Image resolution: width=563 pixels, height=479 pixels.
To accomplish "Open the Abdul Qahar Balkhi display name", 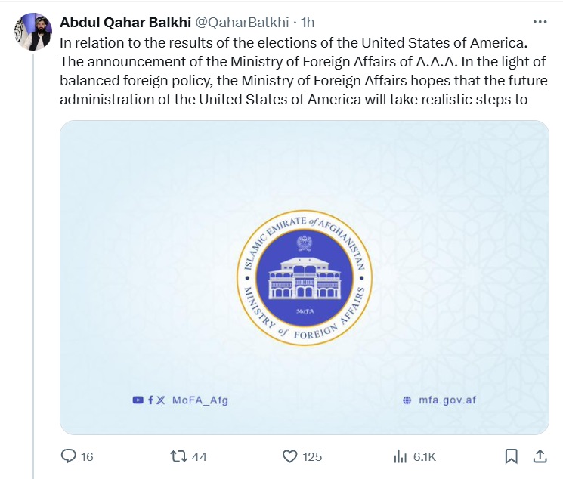I will coord(125,22).
